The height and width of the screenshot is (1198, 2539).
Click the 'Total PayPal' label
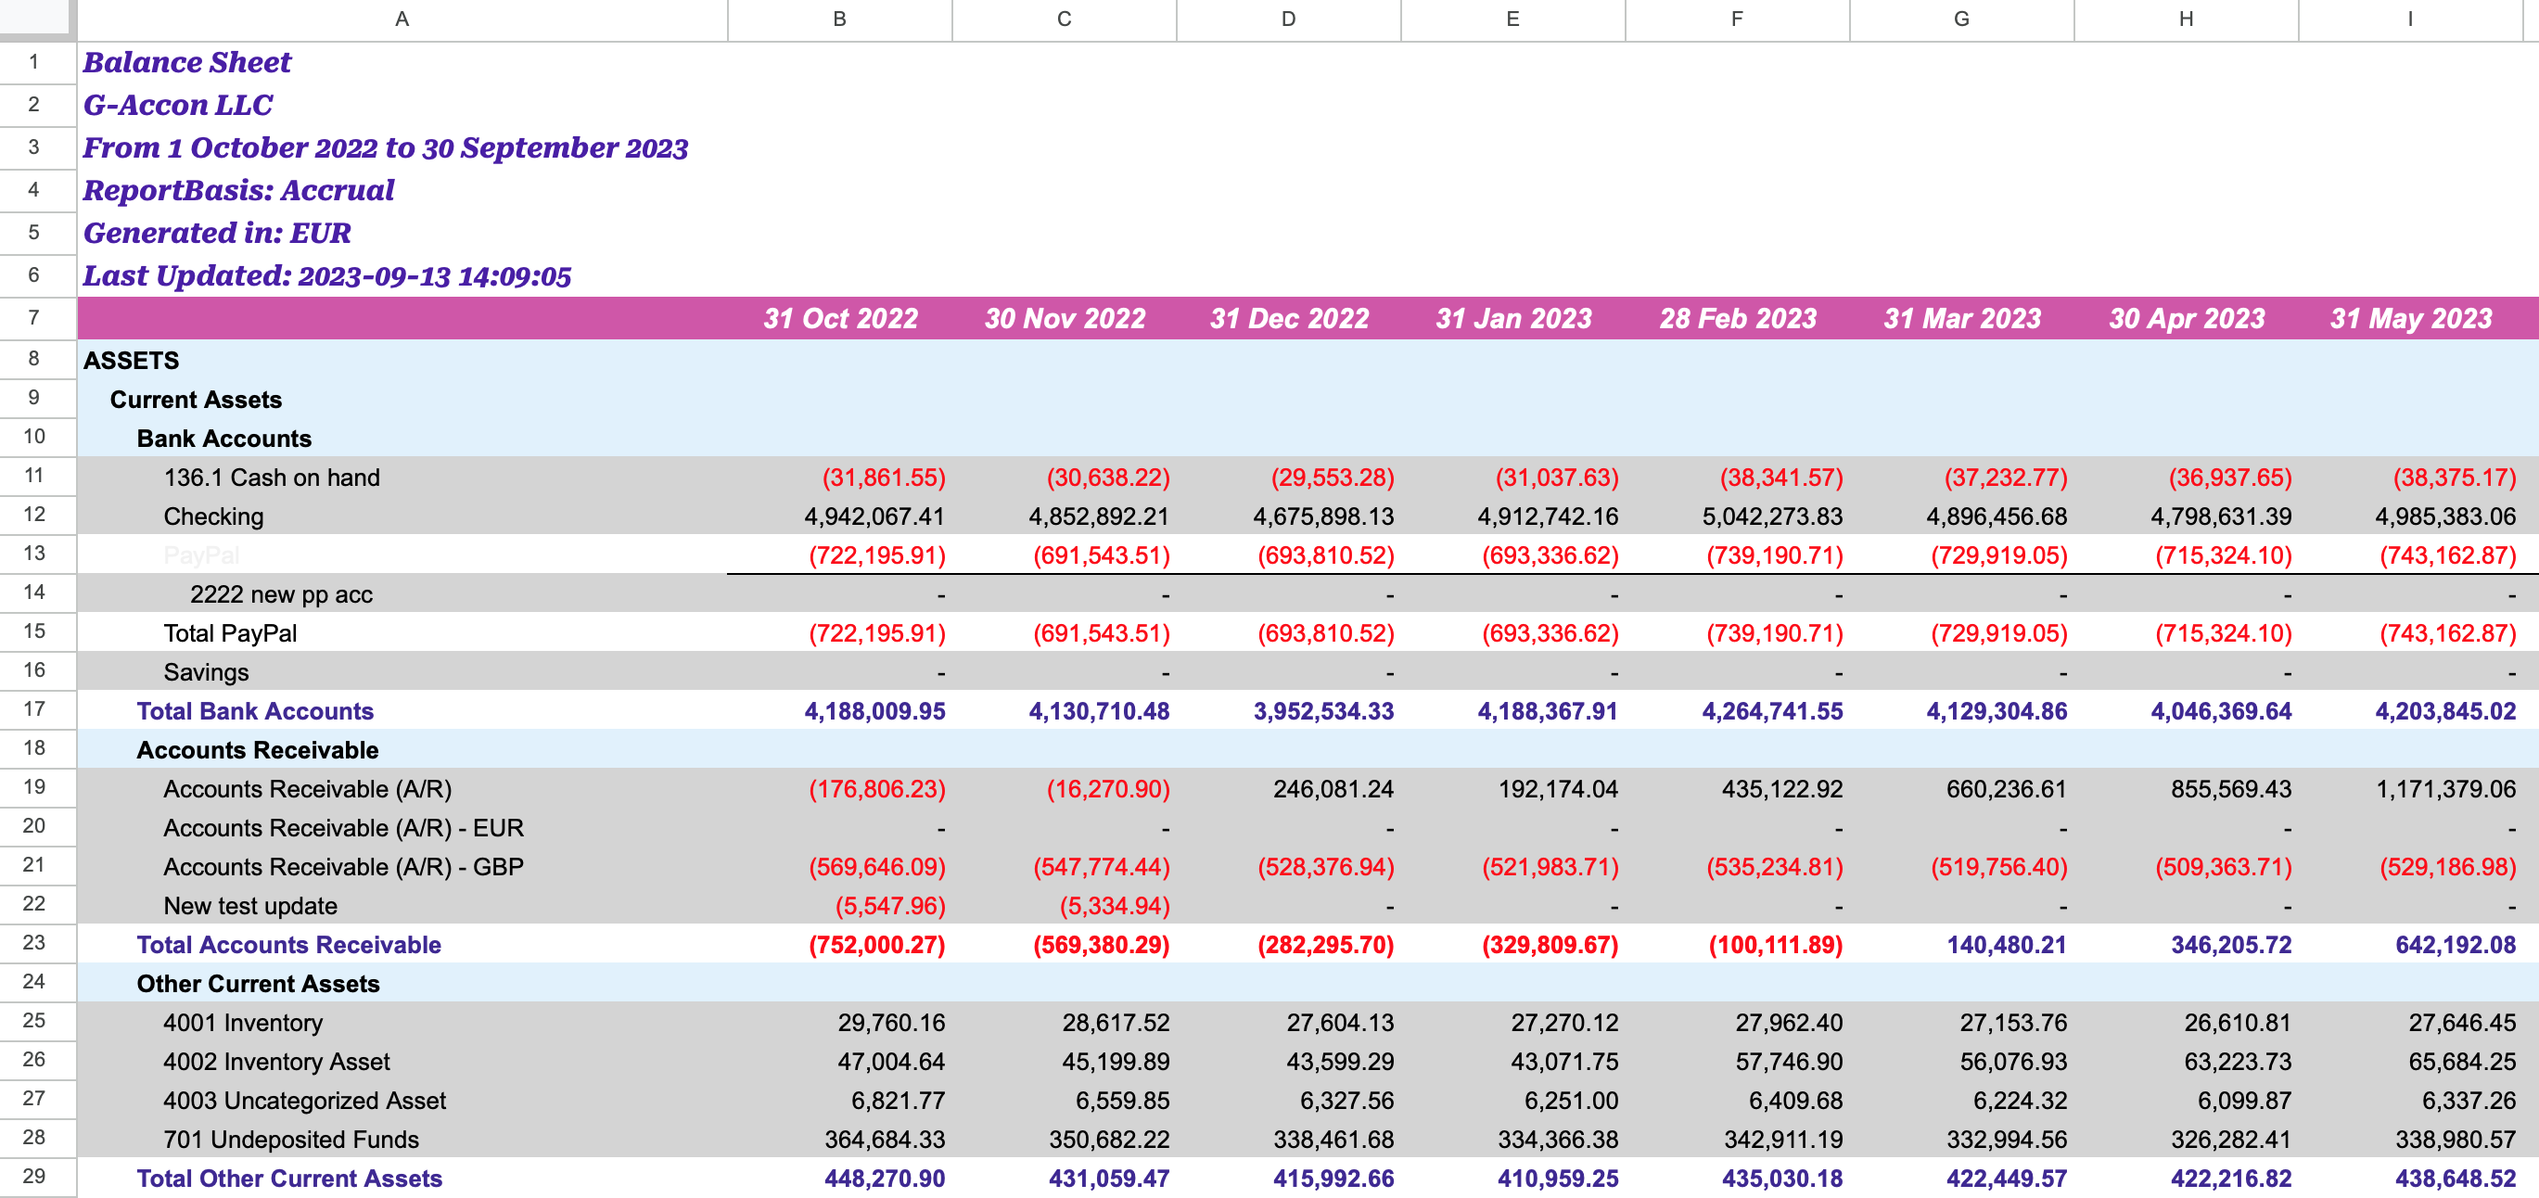[x=230, y=633]
